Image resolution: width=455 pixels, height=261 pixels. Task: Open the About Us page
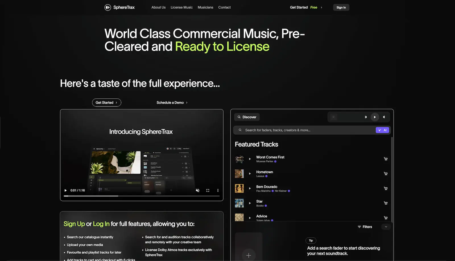(158, 7)
